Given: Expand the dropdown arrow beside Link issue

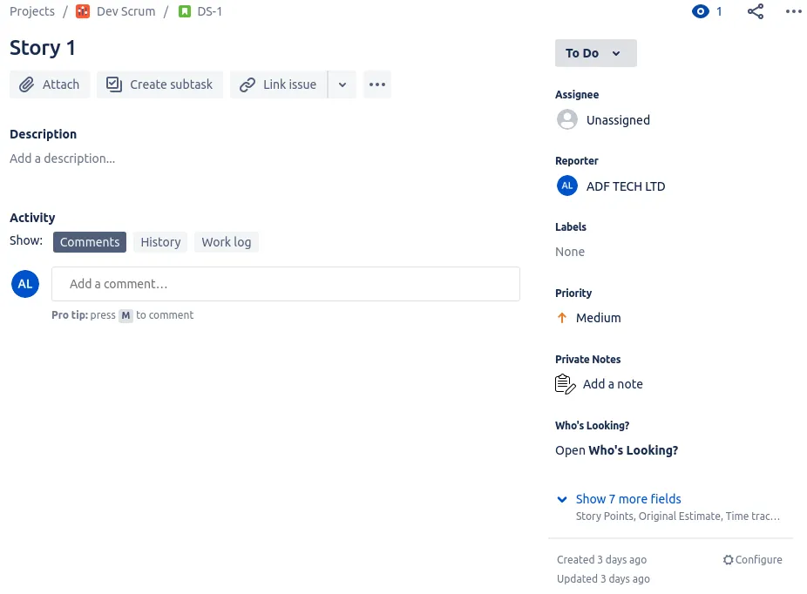Looking at the screenshot, I should coord(342,84).
